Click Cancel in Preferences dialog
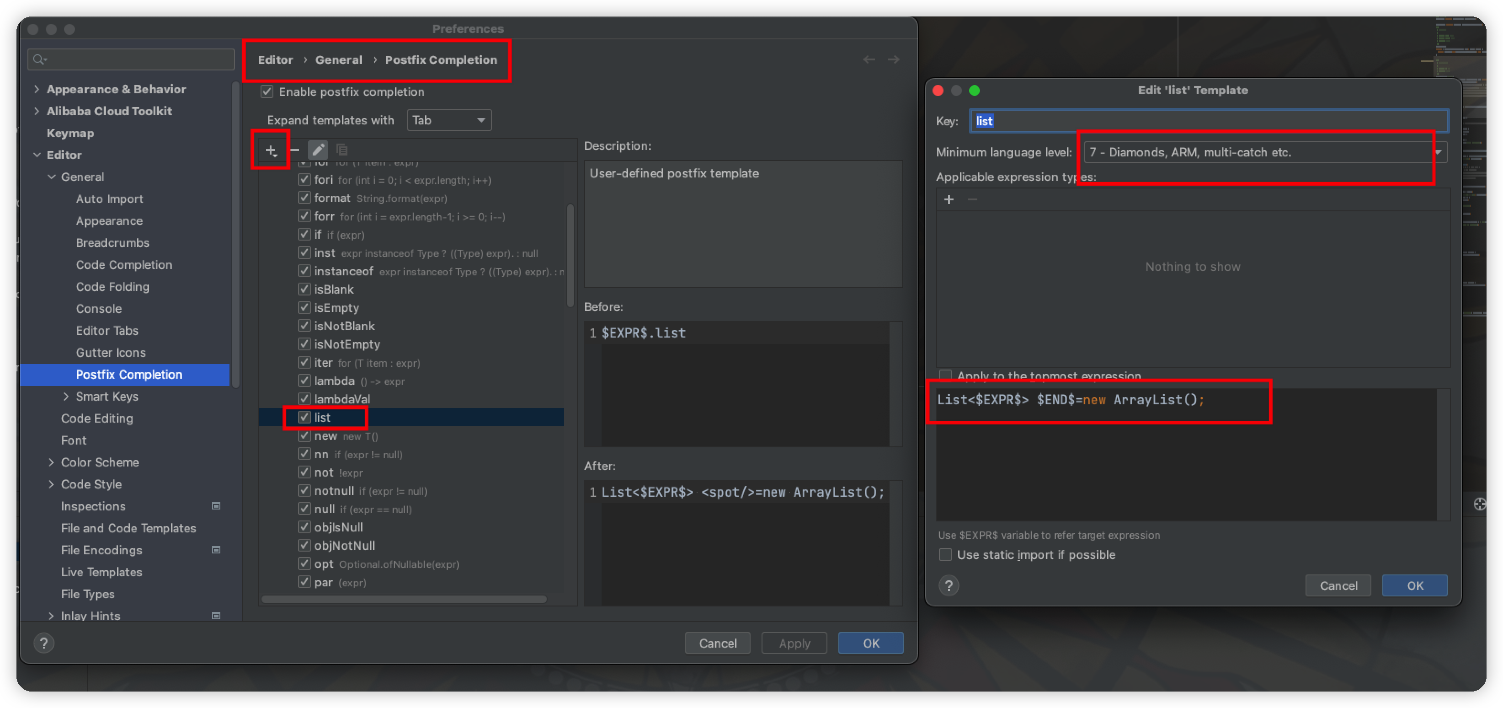The height and width of the screenshot is (708, 1503). [x=718, y=643]
